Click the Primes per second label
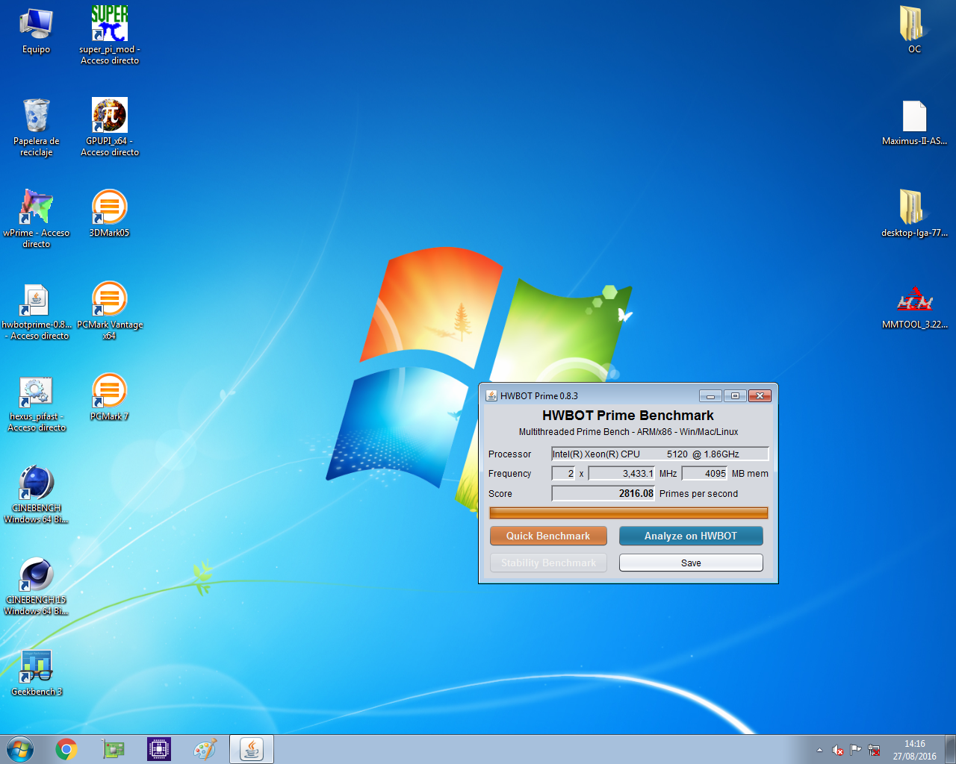 [698, 494]
